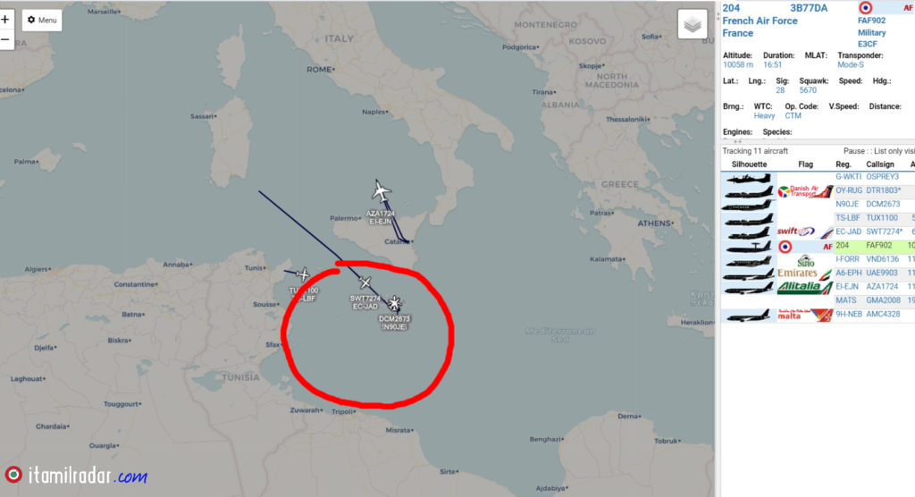The height and width of the screenshot is (497, 915).
Task: Sort list by Reg. column header
Action: tap(844, 164)
